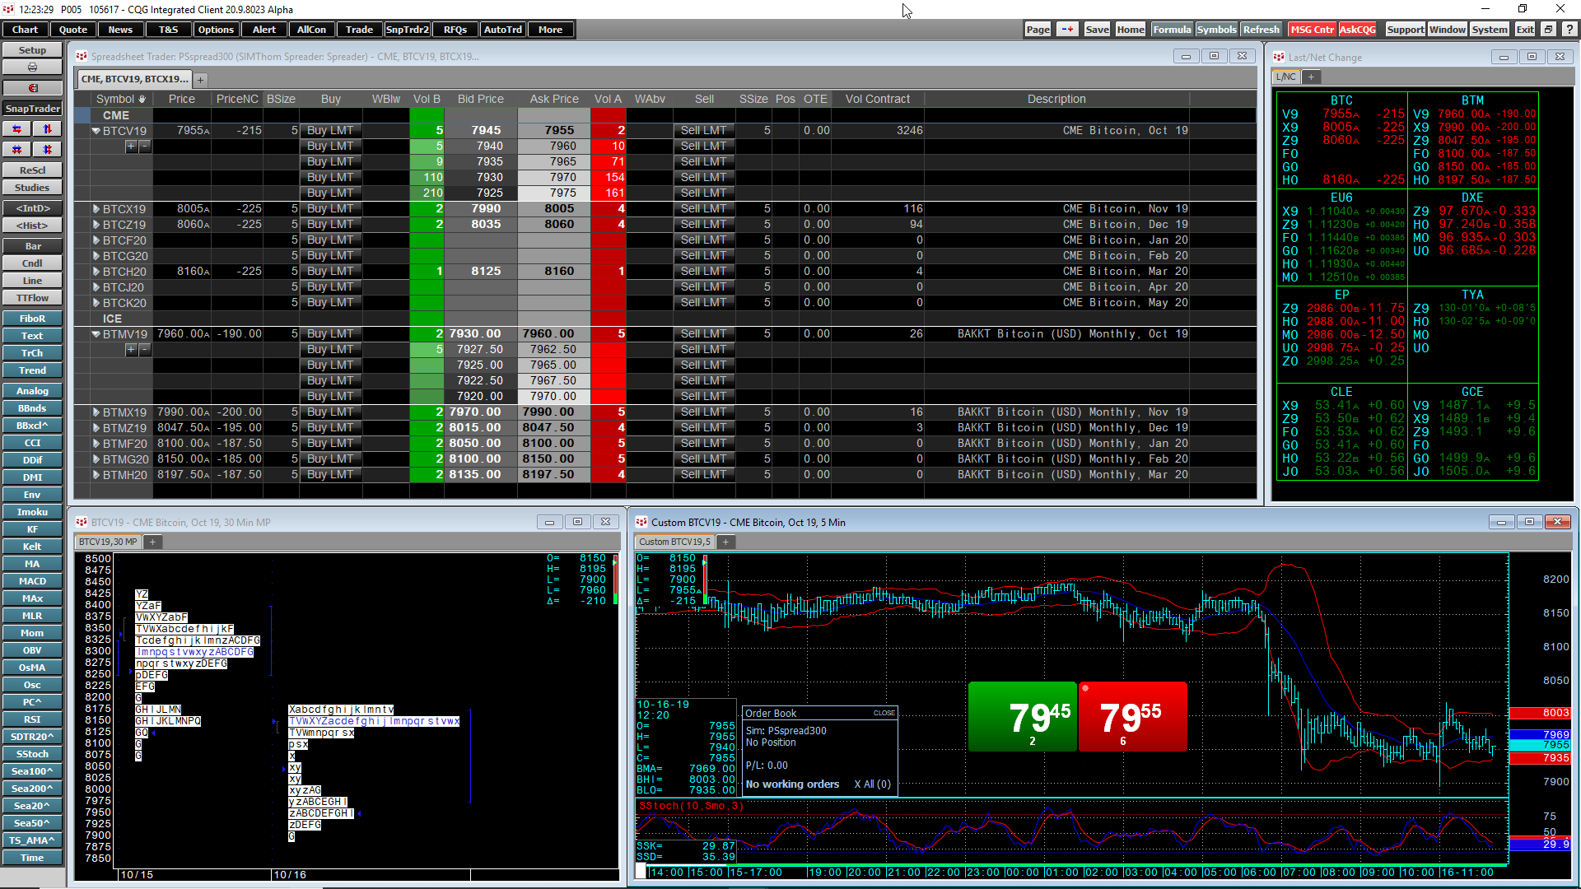1581x889 pixels.
Task: Click the SnapTrader sidebar icon
Action: 31,108
